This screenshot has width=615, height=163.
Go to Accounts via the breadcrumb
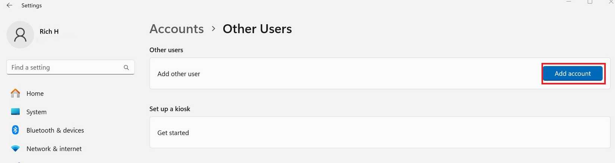coord(177,29)
